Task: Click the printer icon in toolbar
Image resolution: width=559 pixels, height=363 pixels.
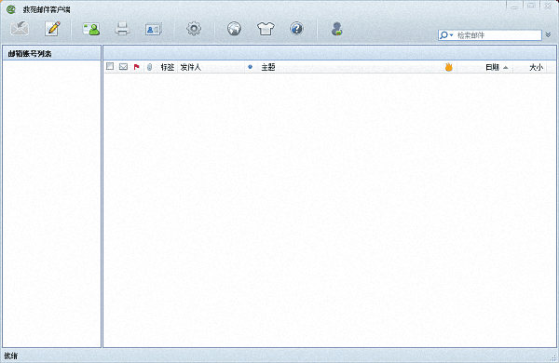Action: (x=122, y=29)
